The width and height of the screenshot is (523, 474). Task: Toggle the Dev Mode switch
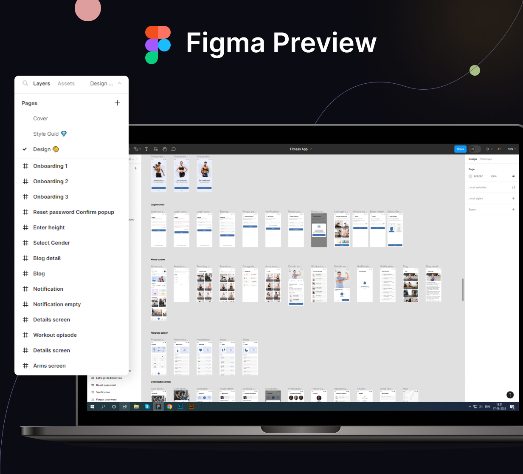pyautogui.click(x=475, y=149)
